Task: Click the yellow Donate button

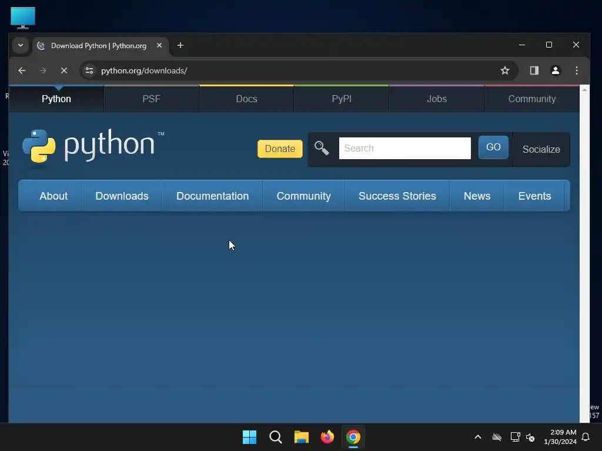Action: point(280,149)
